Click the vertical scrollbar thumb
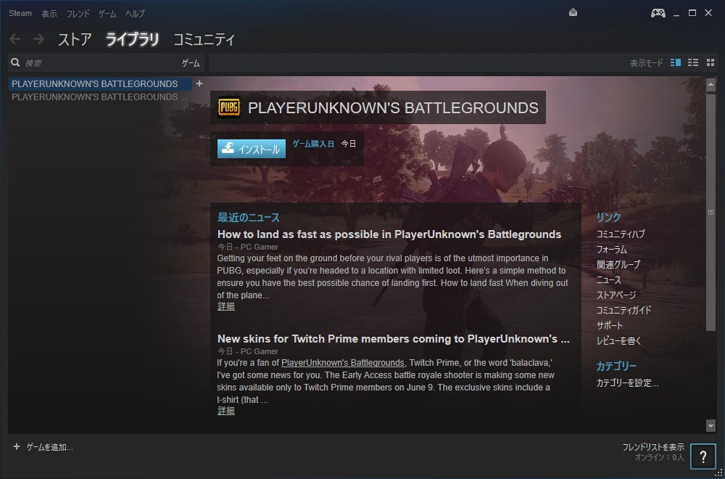This screenshot has height=479, width=725. point(710,212)
